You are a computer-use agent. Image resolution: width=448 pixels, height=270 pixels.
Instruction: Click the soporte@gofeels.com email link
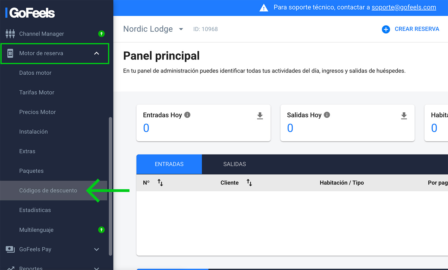click(x=403, y=8)
